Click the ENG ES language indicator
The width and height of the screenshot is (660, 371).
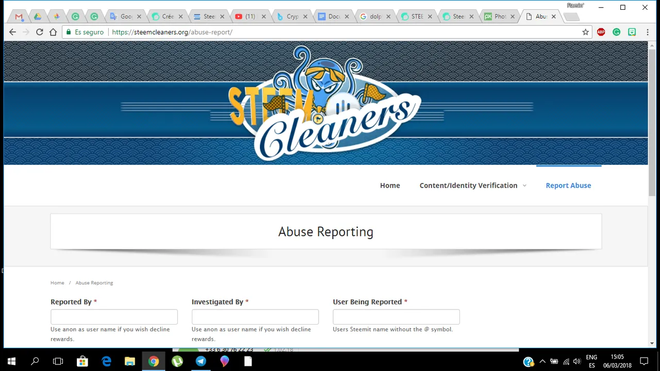click(591, 362)
